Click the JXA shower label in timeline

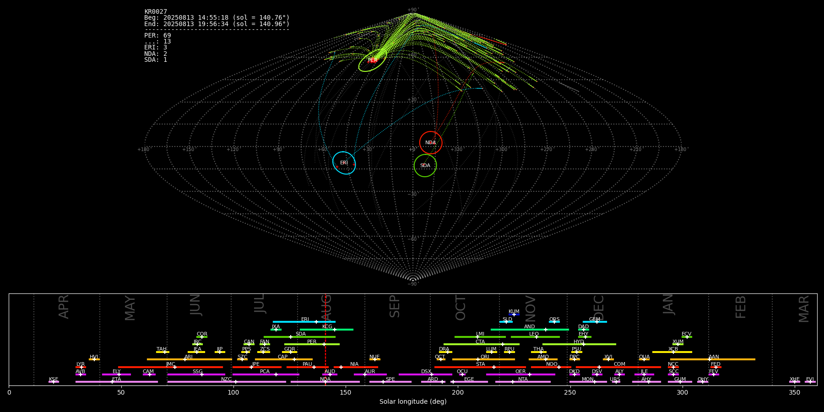click(x=276, y=327)
